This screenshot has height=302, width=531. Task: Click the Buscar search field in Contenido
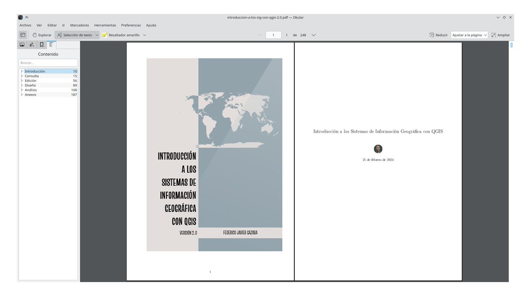[48, 63]
